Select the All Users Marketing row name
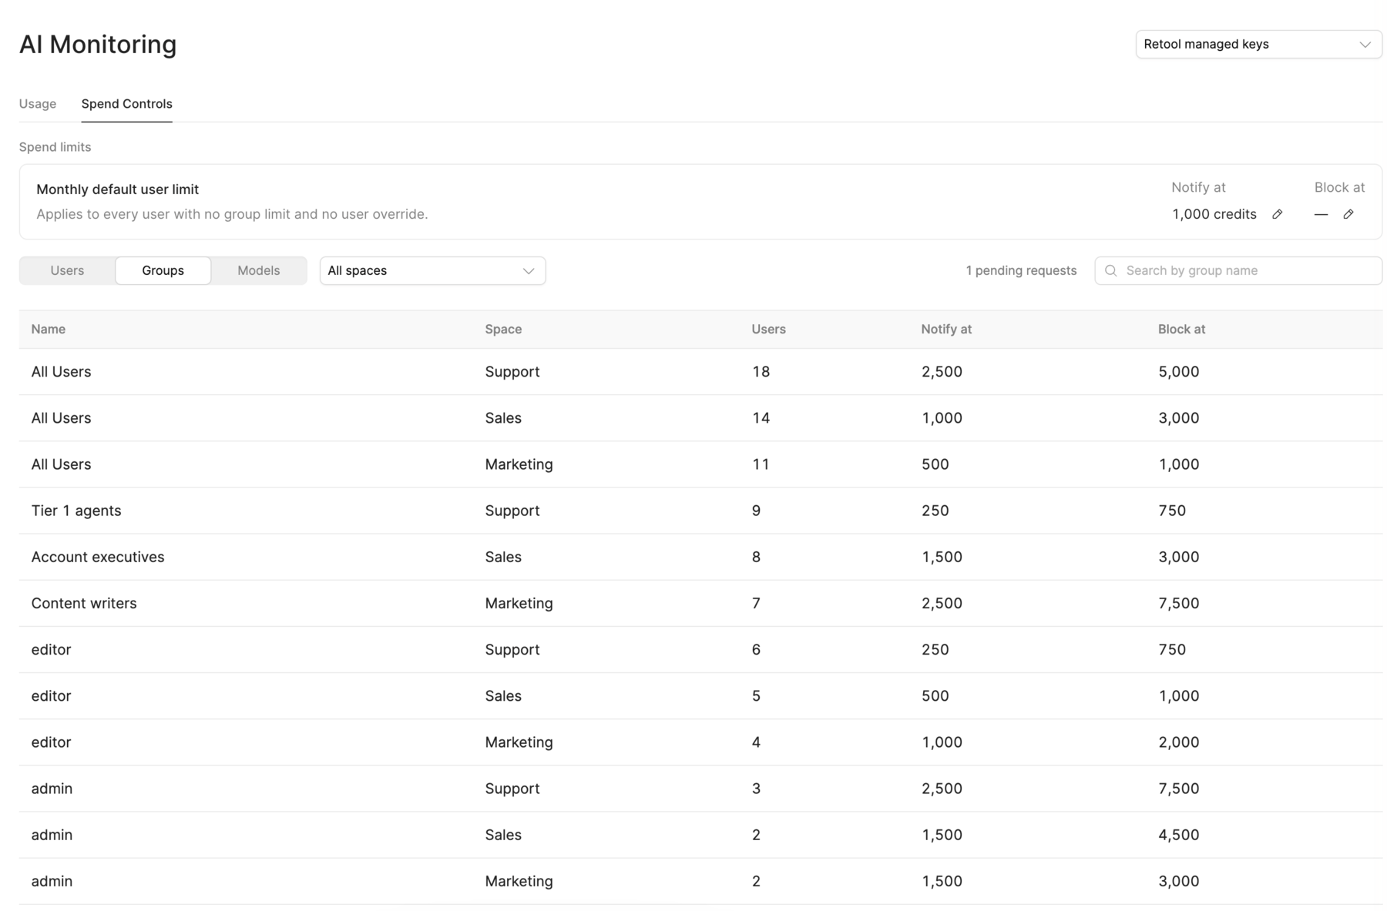 tap(61, 464)
